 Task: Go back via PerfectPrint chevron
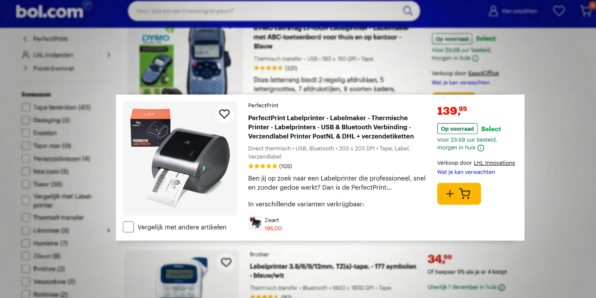pos(25,39)
